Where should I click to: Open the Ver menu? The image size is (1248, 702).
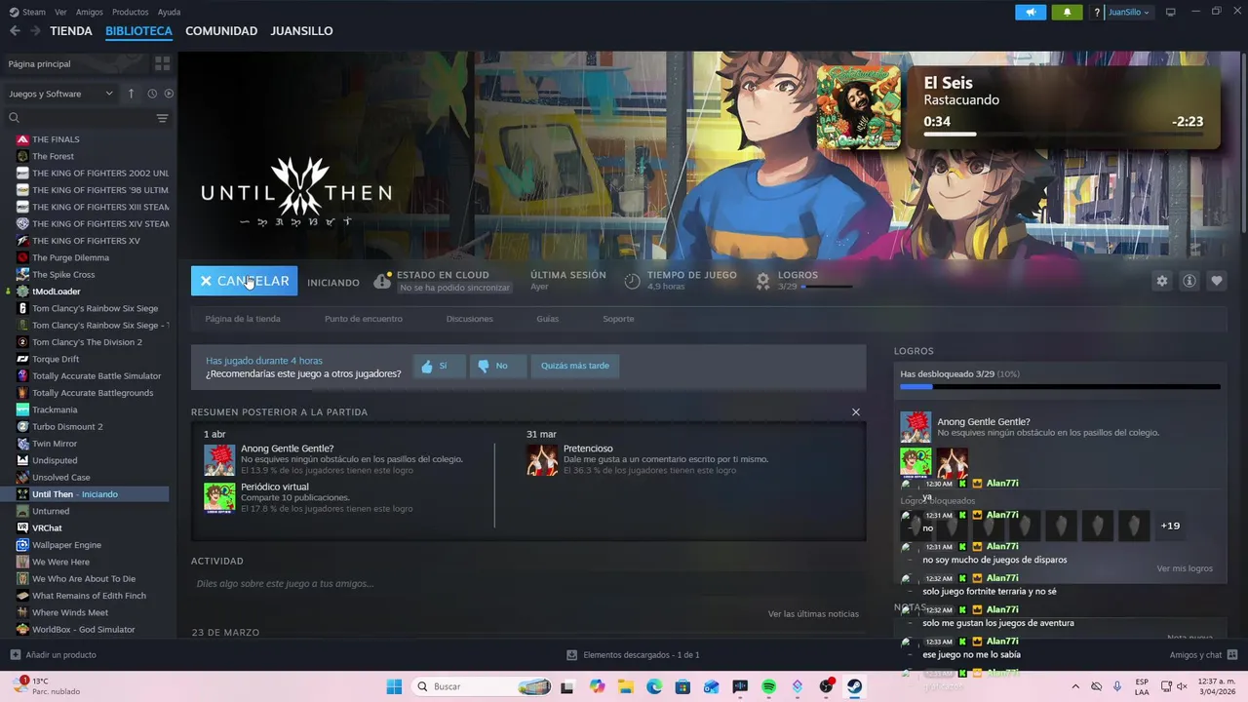coord(61,12)
